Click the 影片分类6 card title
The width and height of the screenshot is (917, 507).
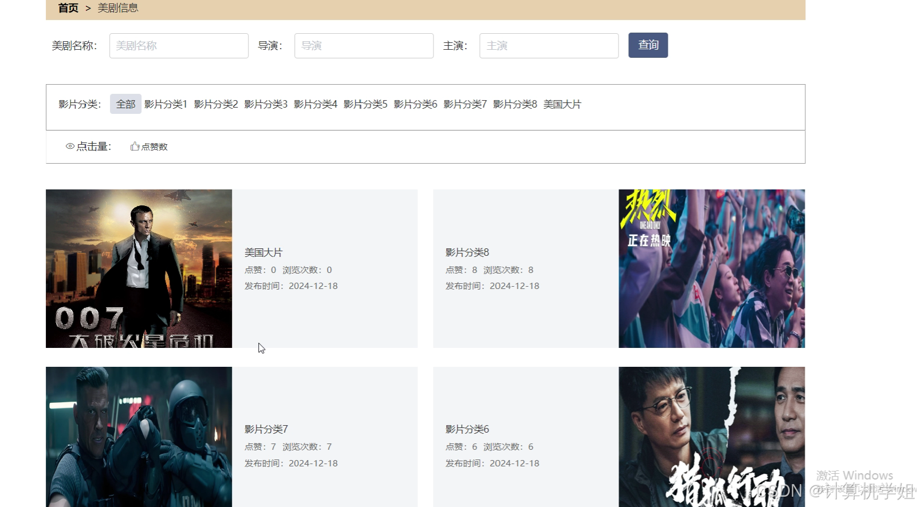click(467, 429)
